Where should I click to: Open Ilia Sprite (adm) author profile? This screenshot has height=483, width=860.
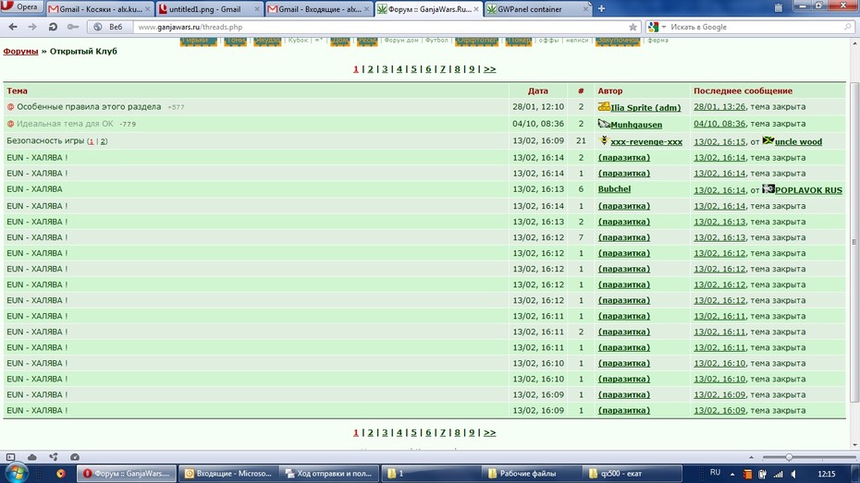[x=645, y=108]
